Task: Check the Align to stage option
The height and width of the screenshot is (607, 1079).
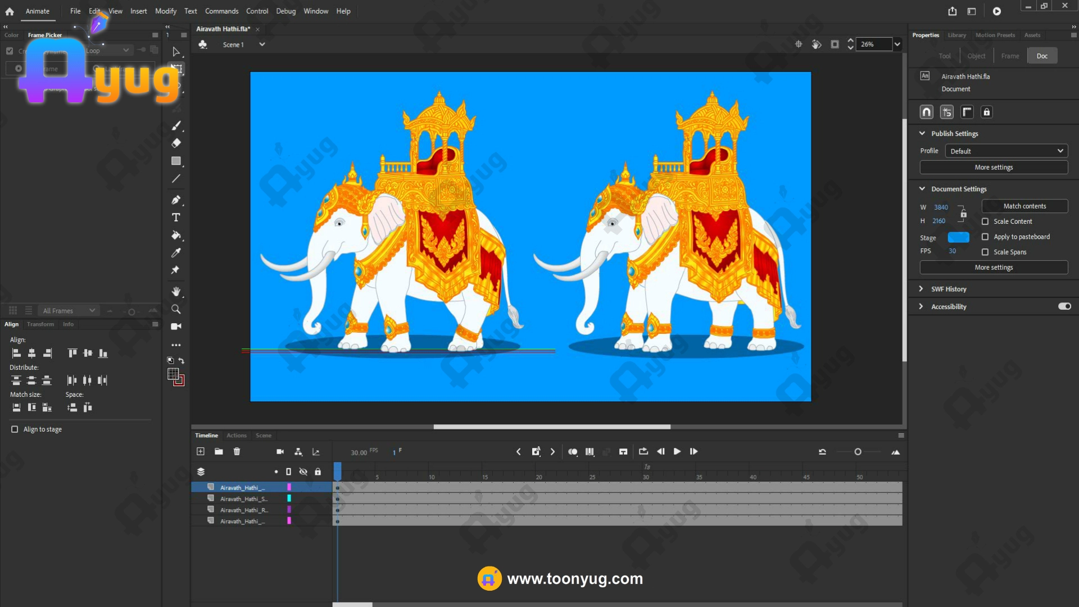Action: tap(15, 429)
